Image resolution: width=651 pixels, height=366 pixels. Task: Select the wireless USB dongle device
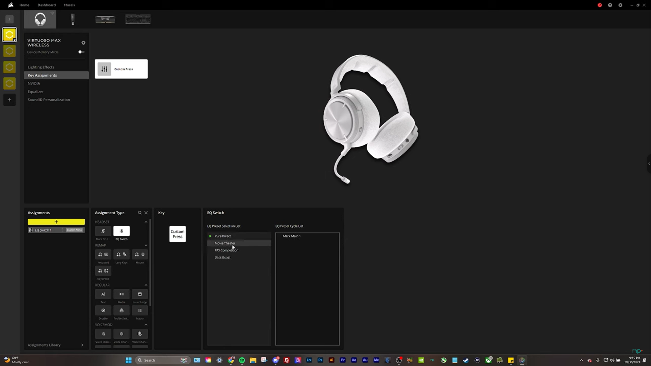(72, 19)
